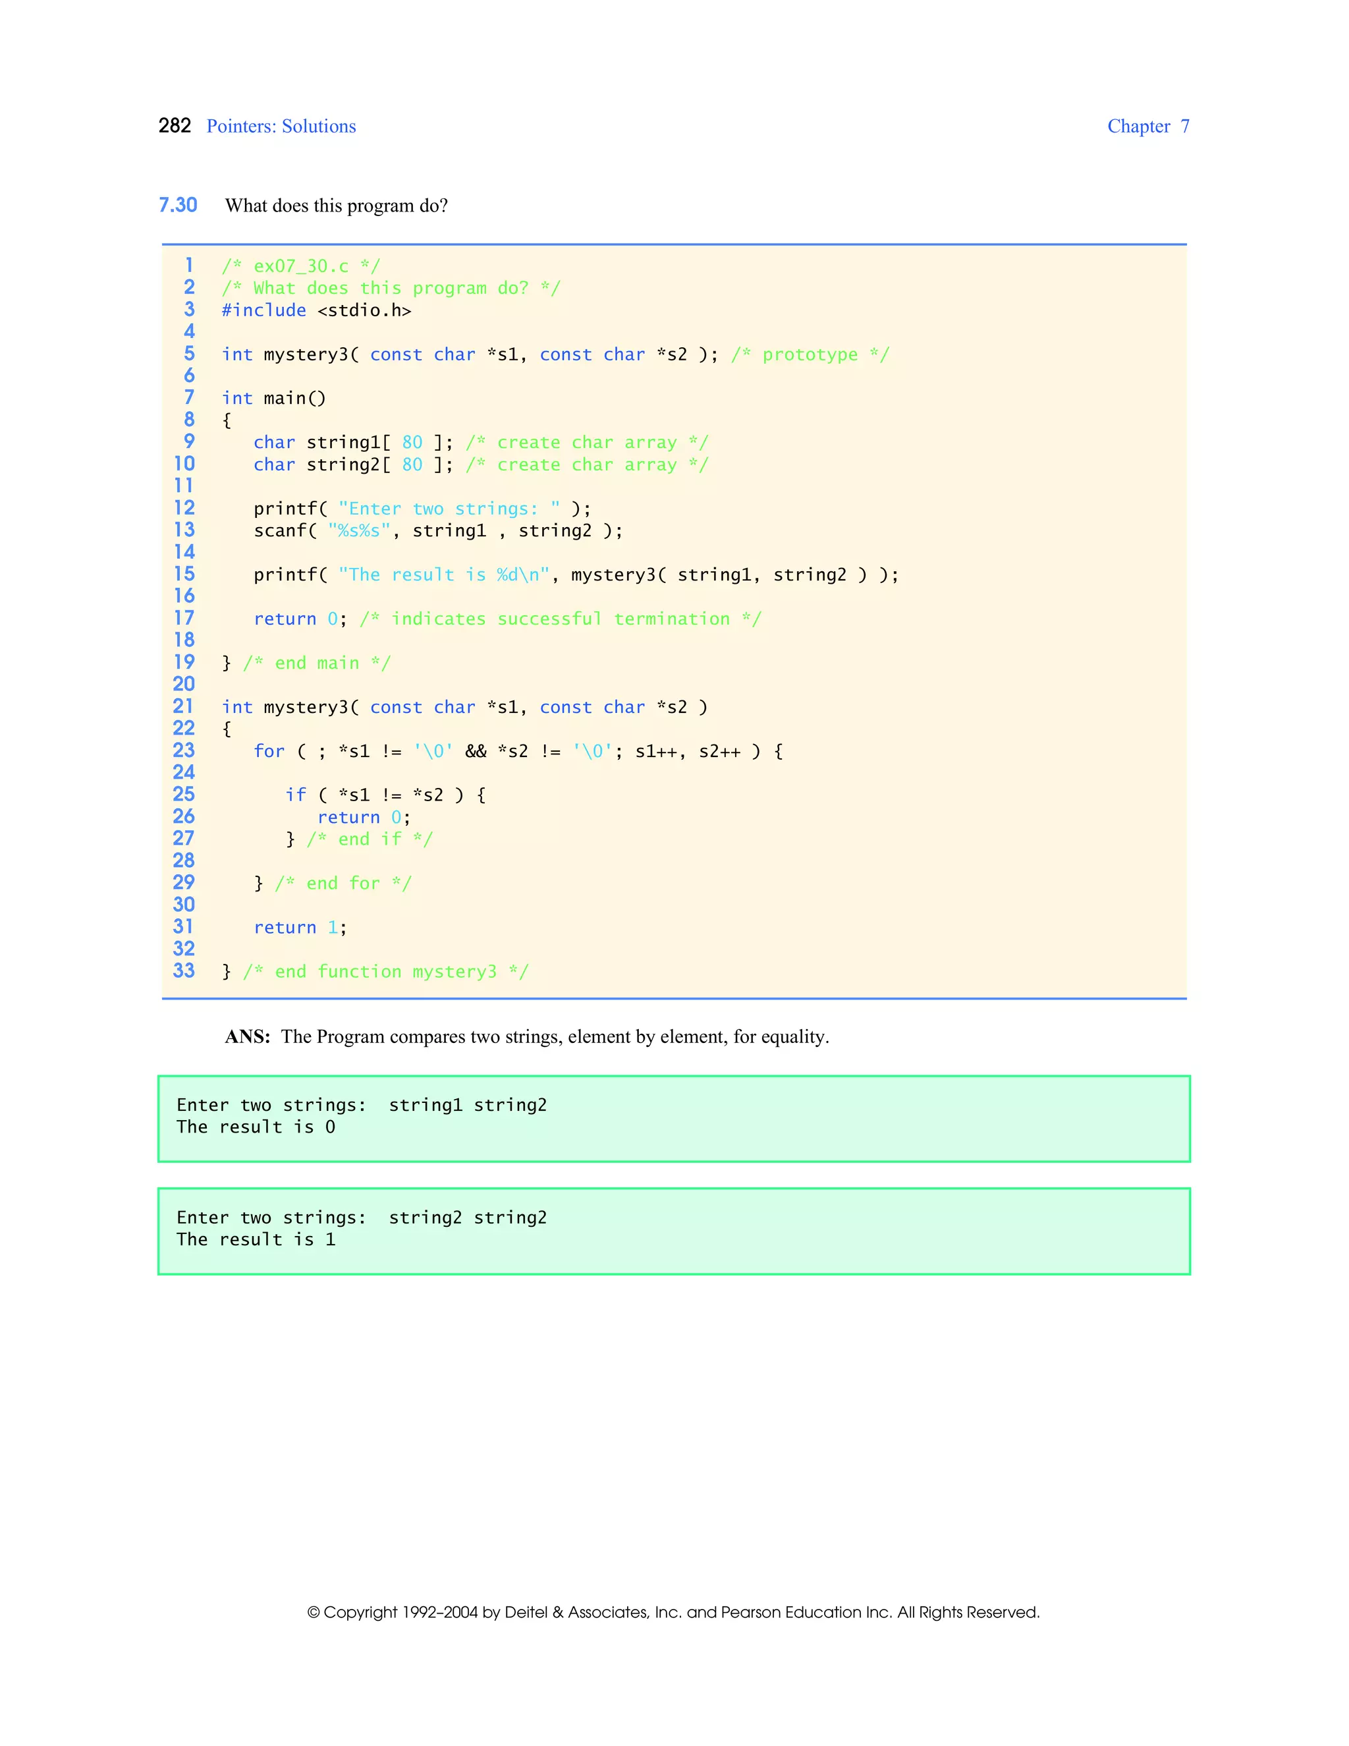Image resolution: width=1349 pixels, height=1746 pixels.
Task: Click the 'if ( *s1 != *s2 )' line
Action: pos(385,795)
